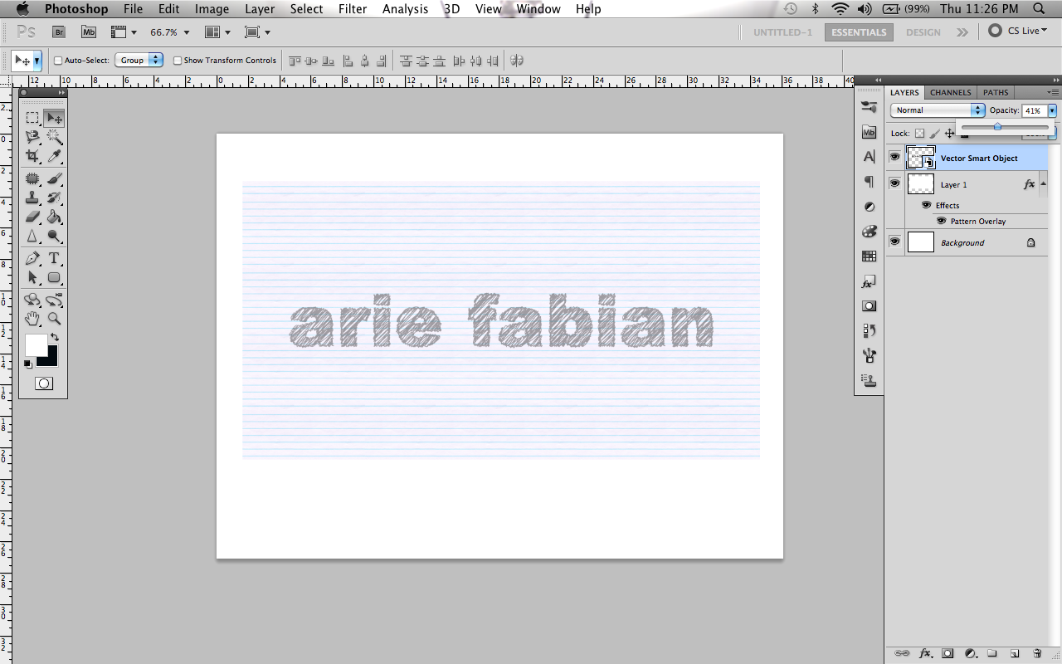
Task: Select the Move tool
Action: coord(55,117)
